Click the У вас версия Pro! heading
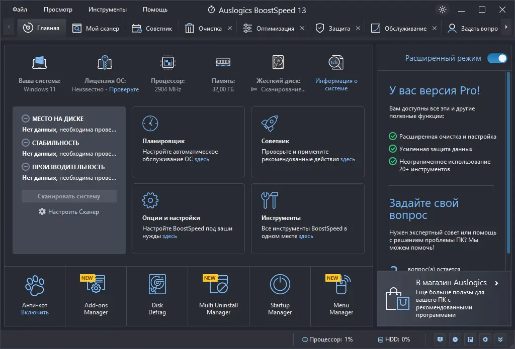The height and width of the screenshot is (349, 515). (434, 90)
